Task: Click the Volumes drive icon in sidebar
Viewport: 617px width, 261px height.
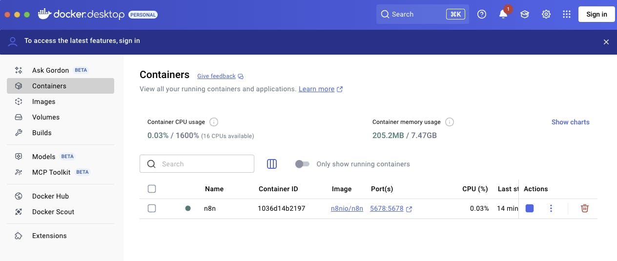Action: coord(19,117)
